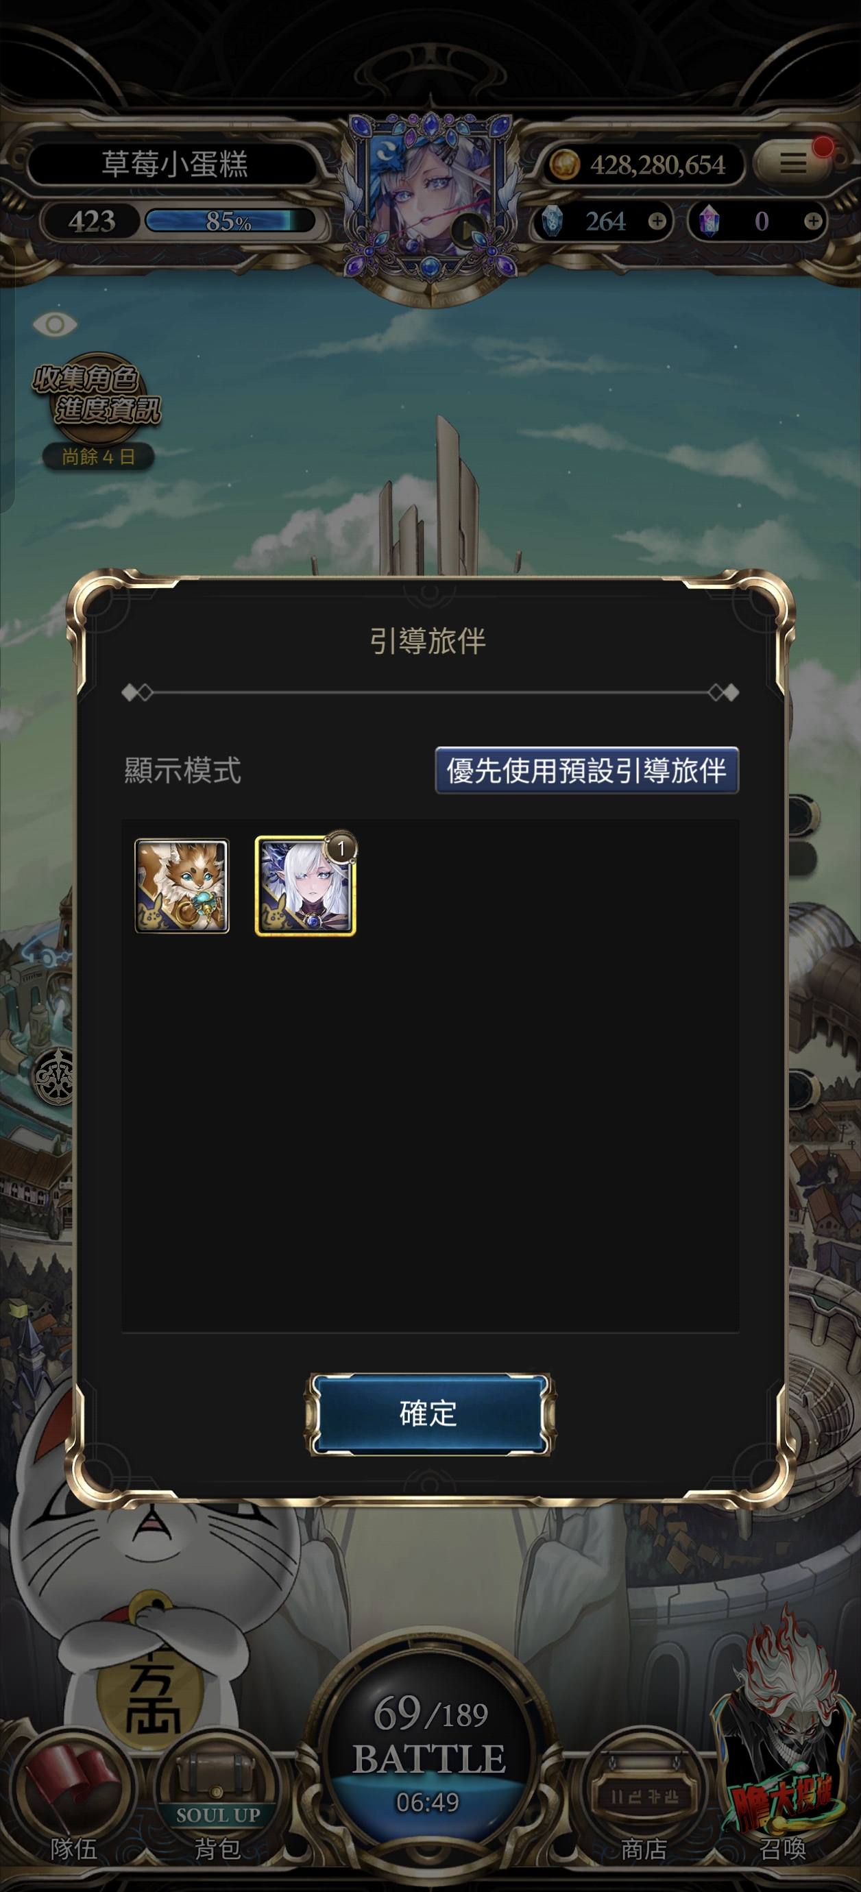Tap the plus icon beside purple crystals

coord(812,221)
